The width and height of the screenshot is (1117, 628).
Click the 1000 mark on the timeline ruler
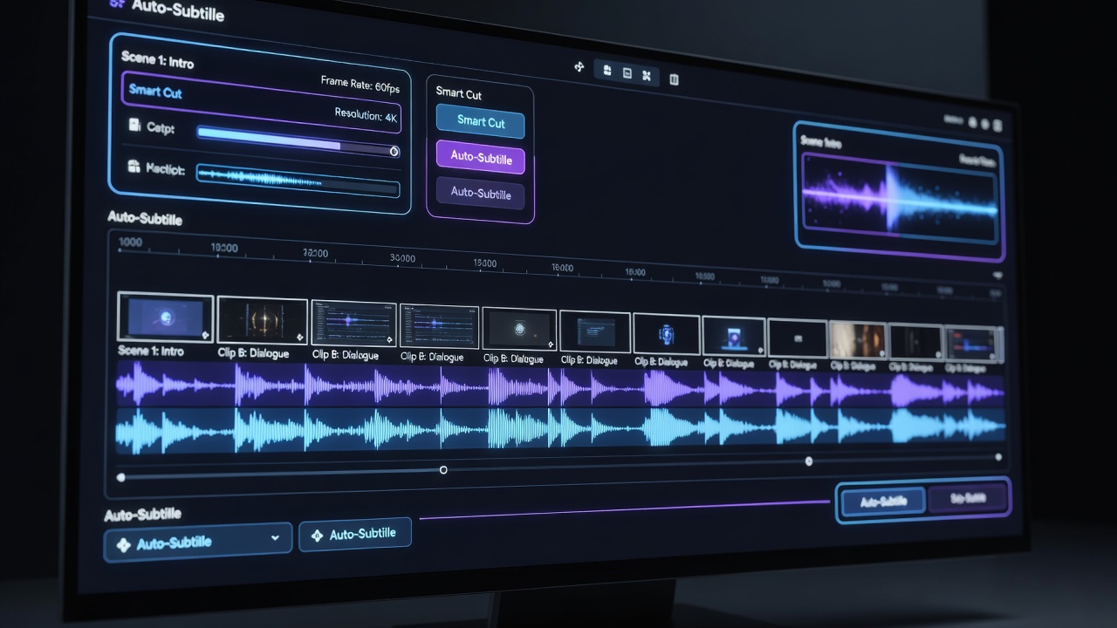[x=130, y=242]
